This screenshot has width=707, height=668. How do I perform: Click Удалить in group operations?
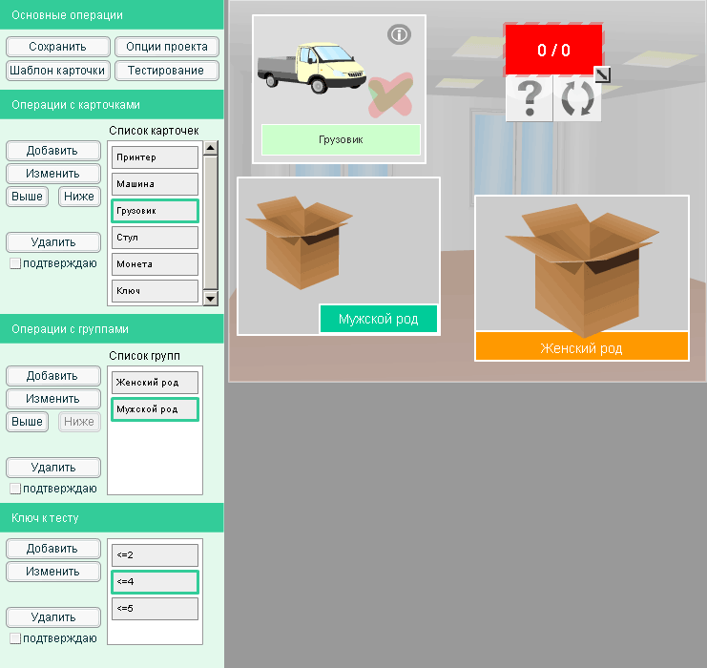(53, 468)
